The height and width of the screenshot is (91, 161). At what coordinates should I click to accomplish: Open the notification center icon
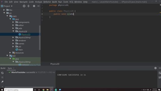[x=159, y=90]
